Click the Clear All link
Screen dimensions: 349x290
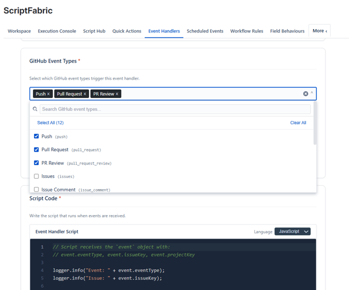(x=298, y=123)
